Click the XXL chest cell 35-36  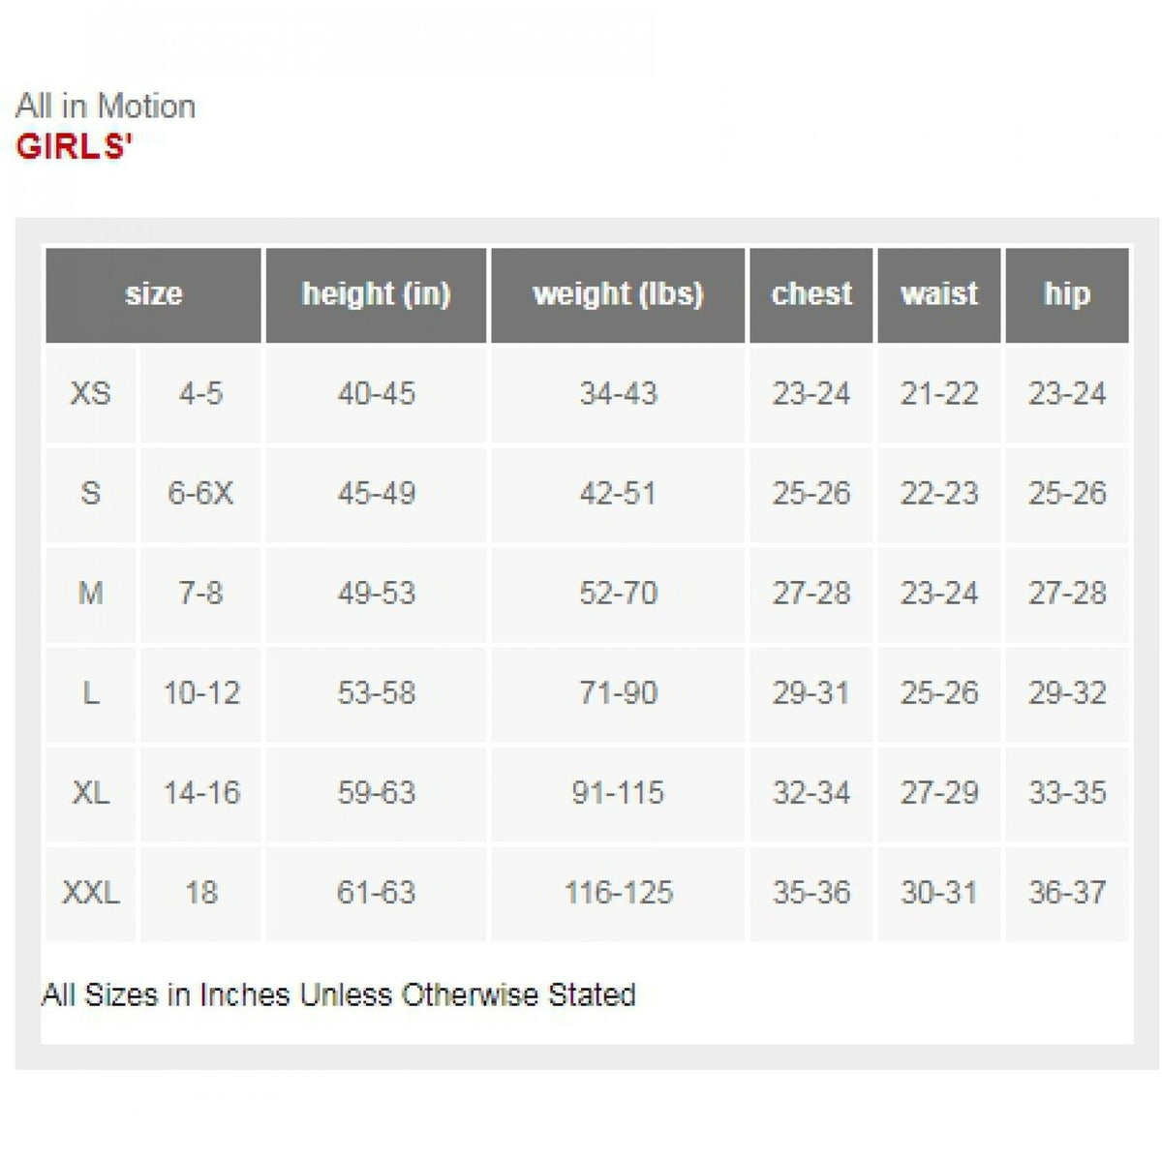coord(811,893)
